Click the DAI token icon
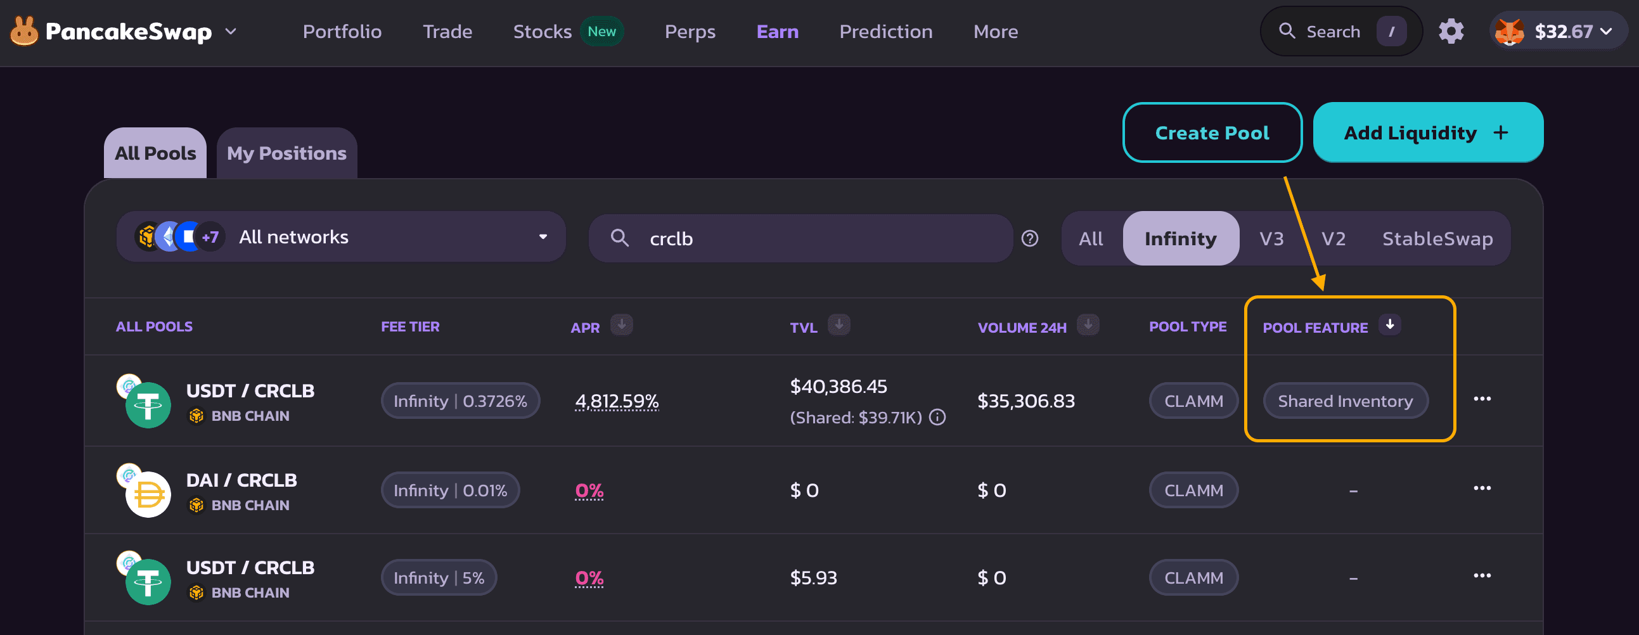 [x=148, y=494]
